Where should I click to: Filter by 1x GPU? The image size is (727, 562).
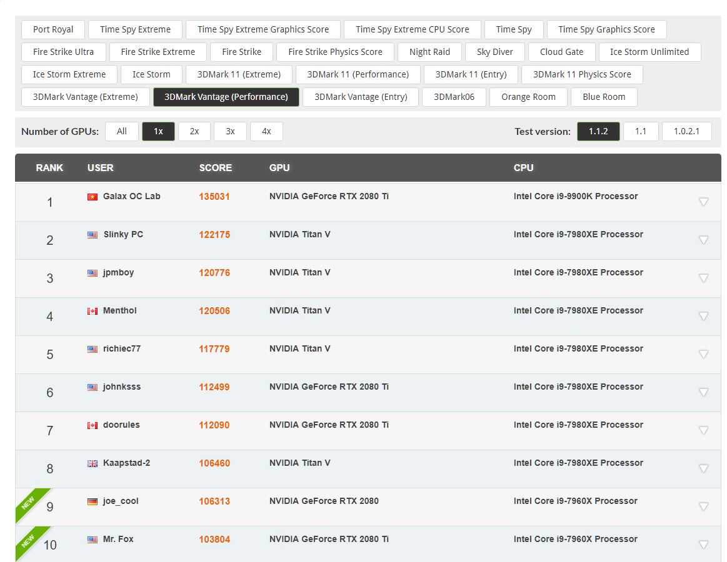click(x=158, y=131)
